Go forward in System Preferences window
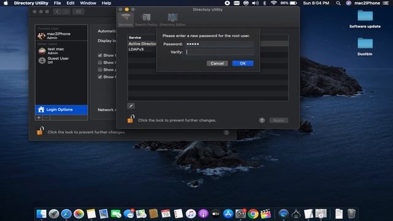393x221 pixels. [66, 12]
